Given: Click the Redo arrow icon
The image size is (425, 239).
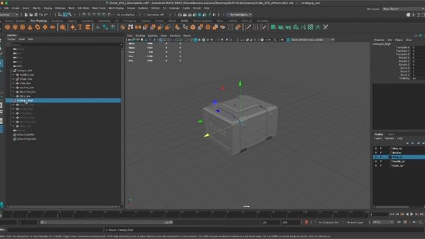Looking at the screenshot, I should (46, 15).
